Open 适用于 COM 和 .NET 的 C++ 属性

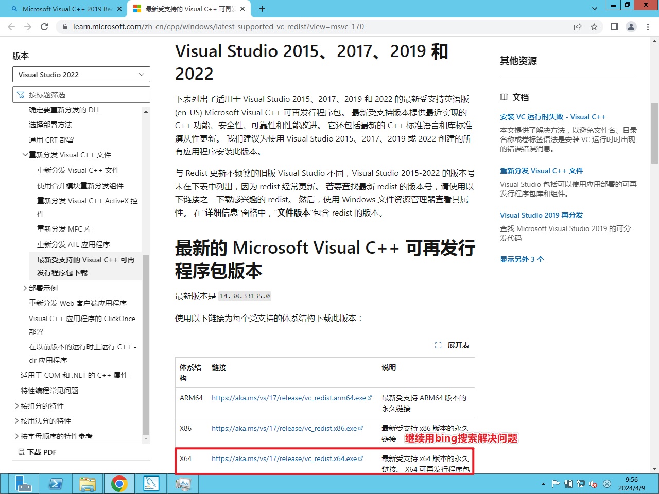(74, 375)
